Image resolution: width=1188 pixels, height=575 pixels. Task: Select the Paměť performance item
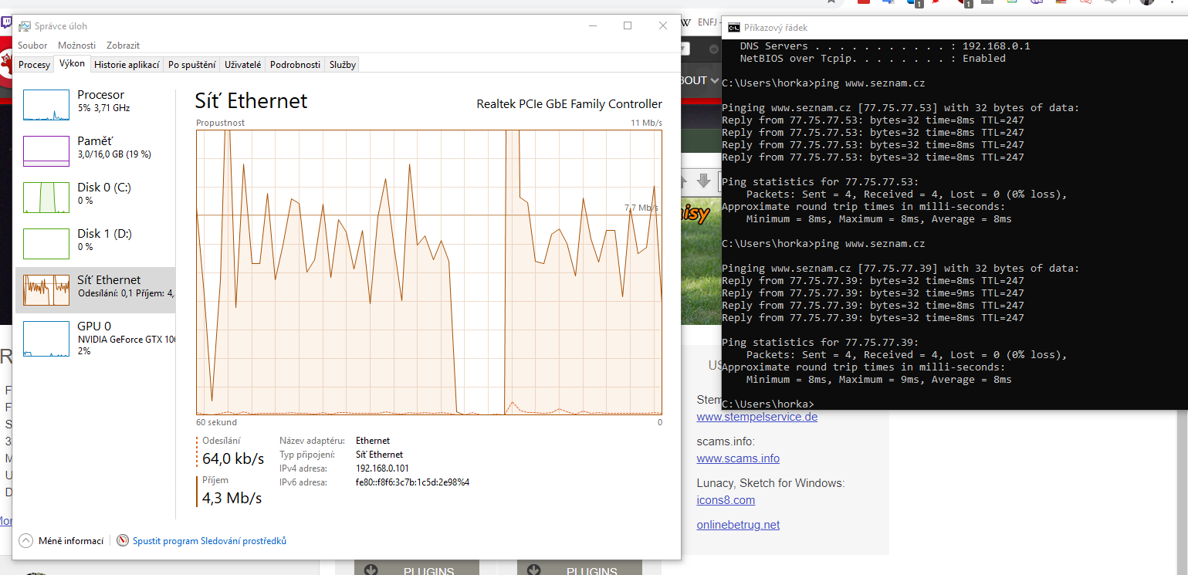(96, 151)
